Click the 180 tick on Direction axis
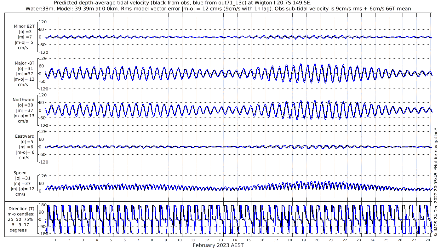The height and width of the screenshot is (252, 441). click(x=42, y=205)
